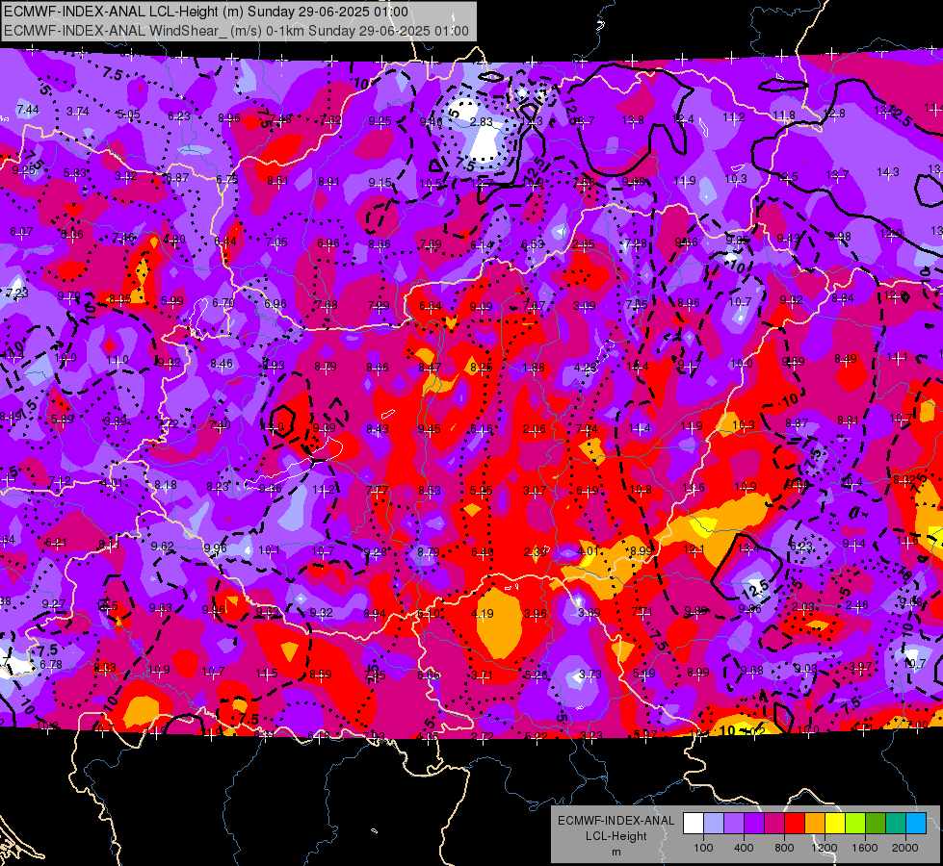The height and width of the screenshot is (866, 943).
Task: Click the red legend color swatch
Action: [x=795, y=824]
